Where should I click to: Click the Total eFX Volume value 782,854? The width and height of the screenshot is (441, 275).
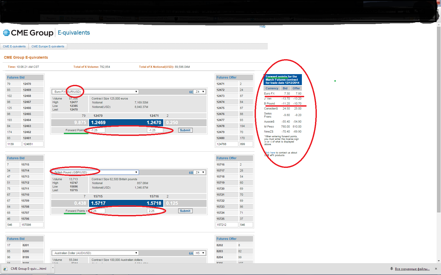point(105,67)
